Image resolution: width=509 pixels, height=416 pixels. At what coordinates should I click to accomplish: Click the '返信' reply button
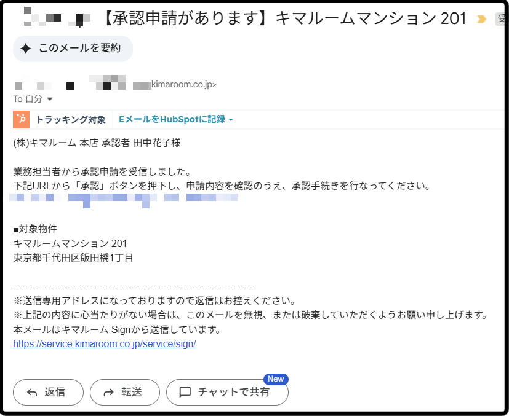48,393
